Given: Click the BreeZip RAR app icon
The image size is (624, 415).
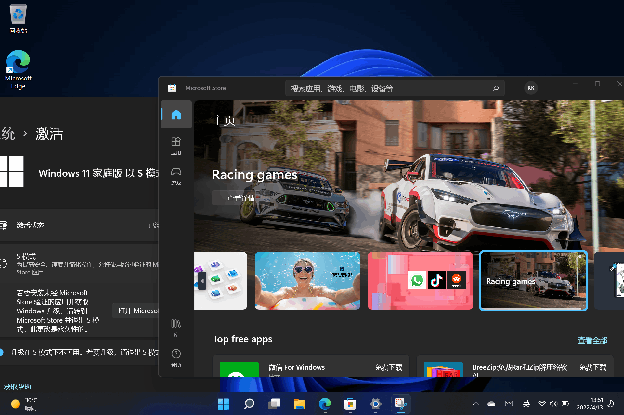Looking at the screenshot, I should tap(443, 370).
